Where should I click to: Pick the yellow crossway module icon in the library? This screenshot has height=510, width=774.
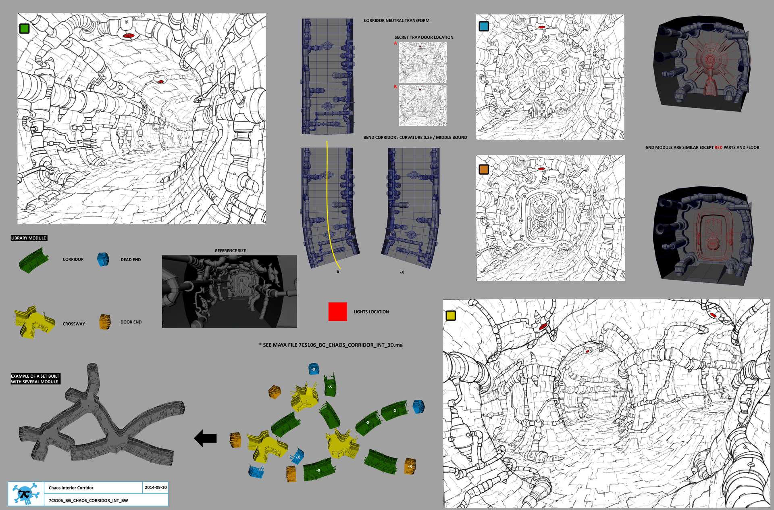pyautogui.click(x=34, y=321)
